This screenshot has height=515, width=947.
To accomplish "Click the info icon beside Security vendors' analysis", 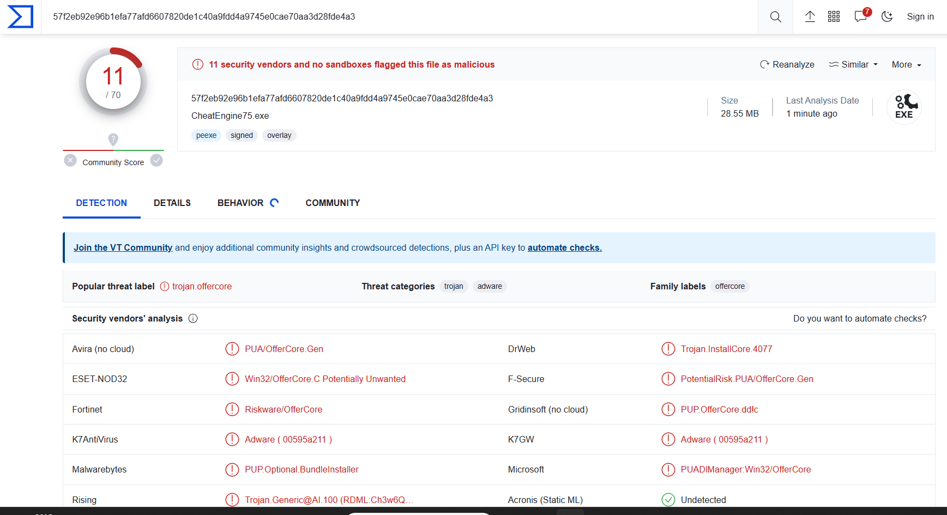I will tap(193, 318).
